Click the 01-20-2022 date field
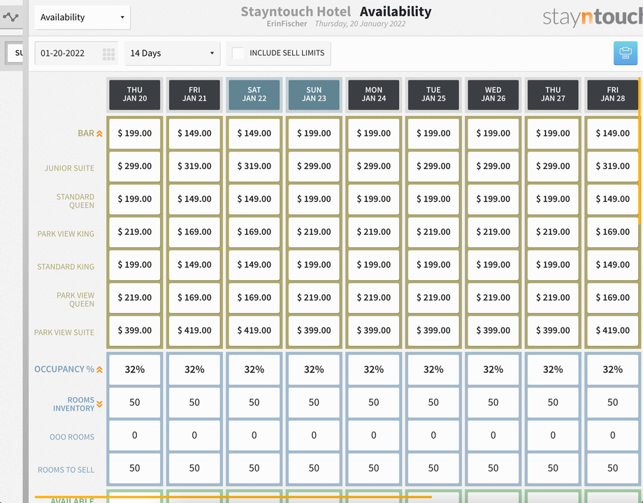 (x=76, y=53)
